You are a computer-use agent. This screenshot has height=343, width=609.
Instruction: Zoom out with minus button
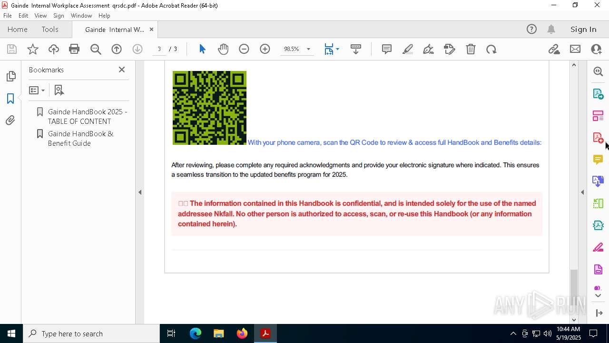point(244,49)
